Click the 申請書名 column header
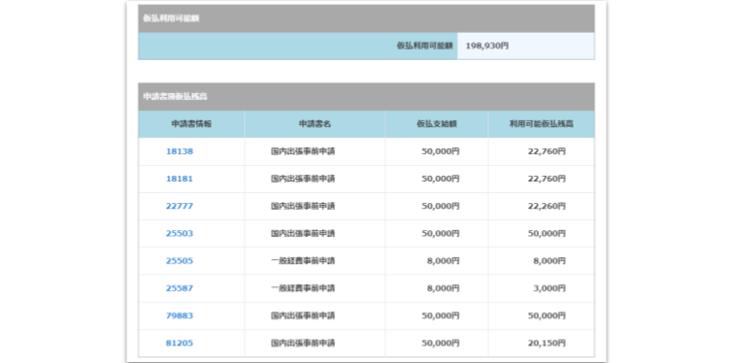Screen dimensions: 733x363 click(x=315, y=124)
